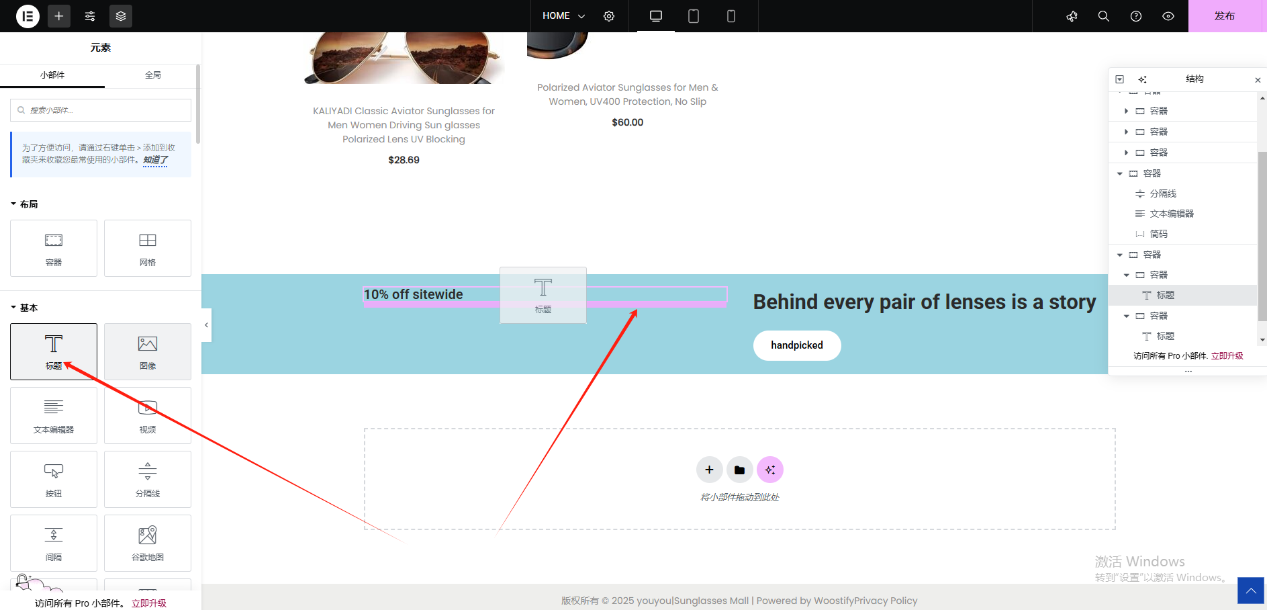Open page settings gear icon

(609, 16)
